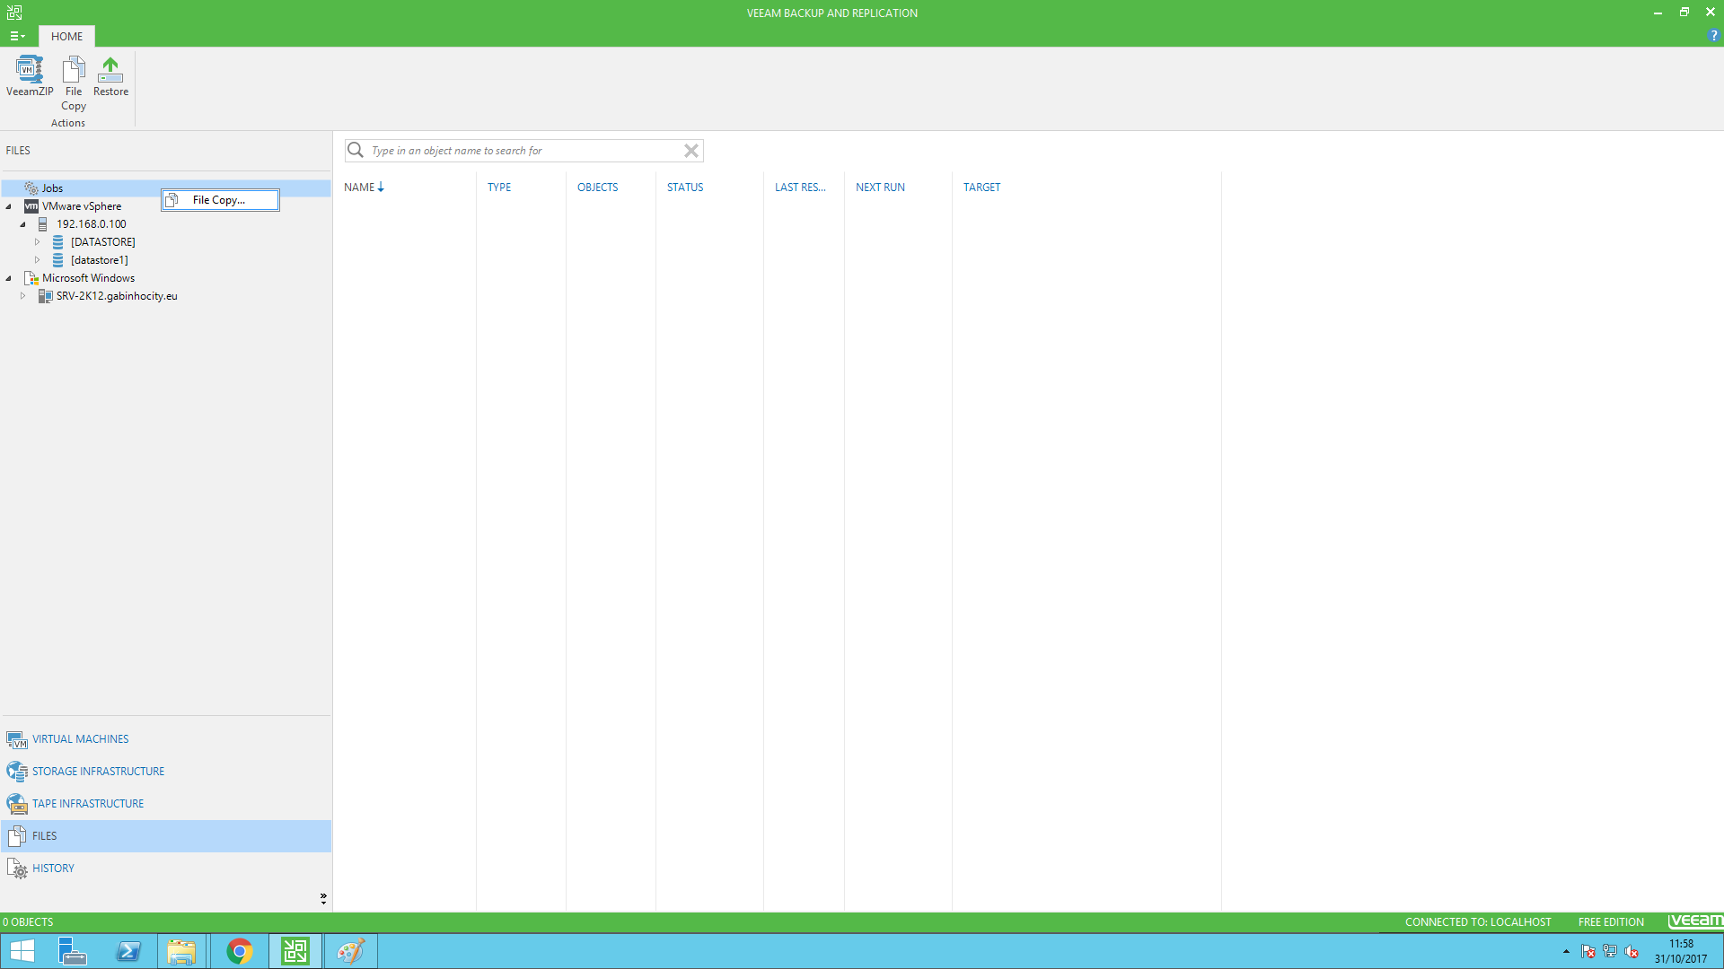Switch to Chrome in the taskbar
Screen dimensions: 1724x969
[x=239, y=951]
